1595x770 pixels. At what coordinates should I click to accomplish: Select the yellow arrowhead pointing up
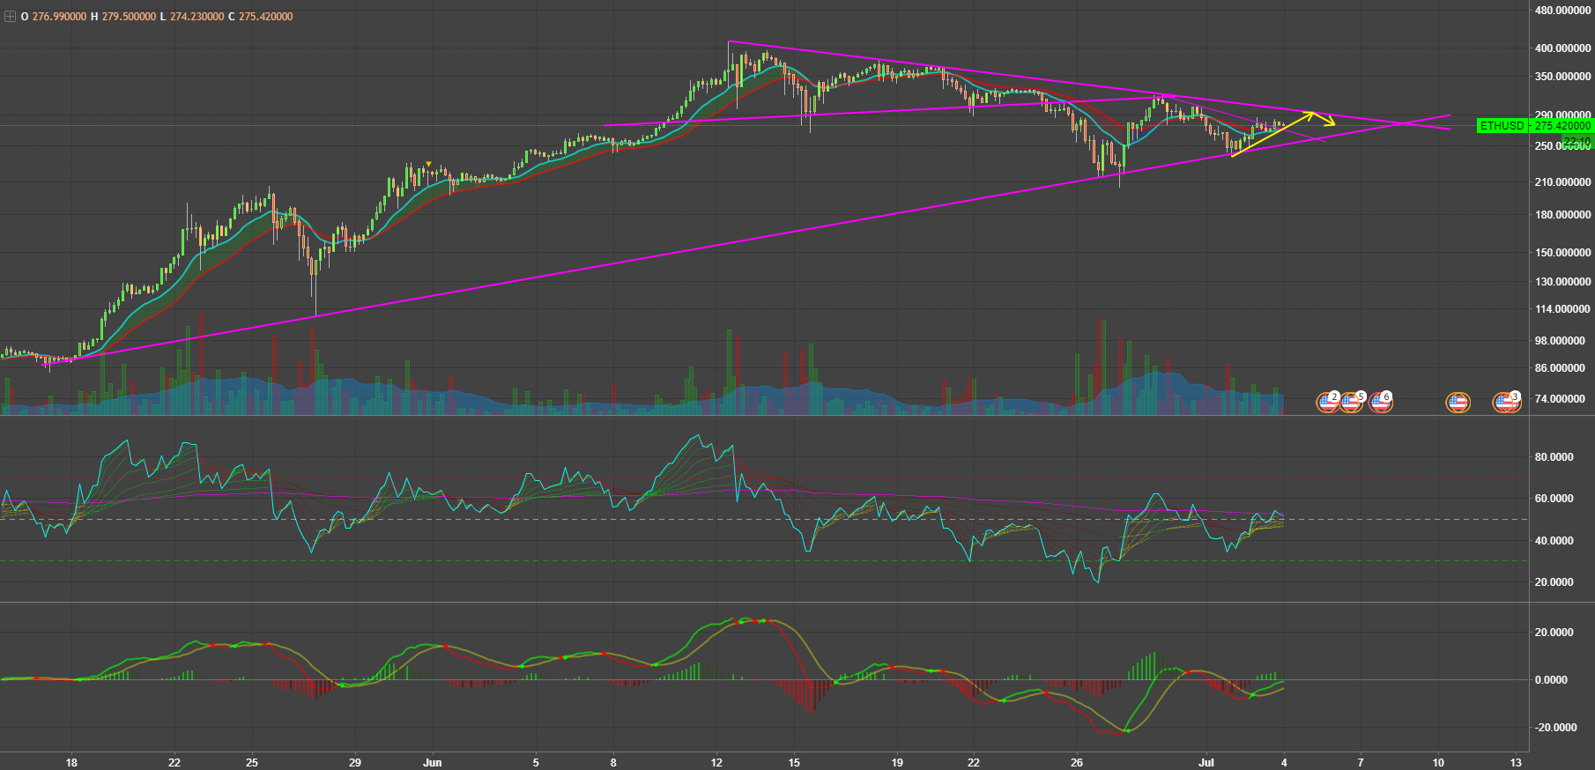click(x=1310, y=114)
